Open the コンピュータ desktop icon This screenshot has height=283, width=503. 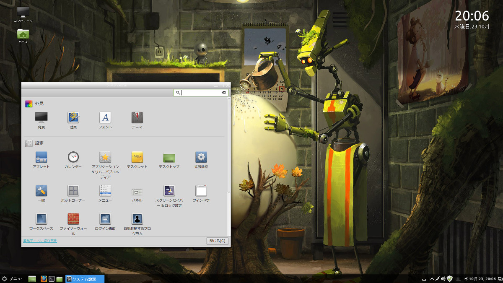(x=23, y=14)
